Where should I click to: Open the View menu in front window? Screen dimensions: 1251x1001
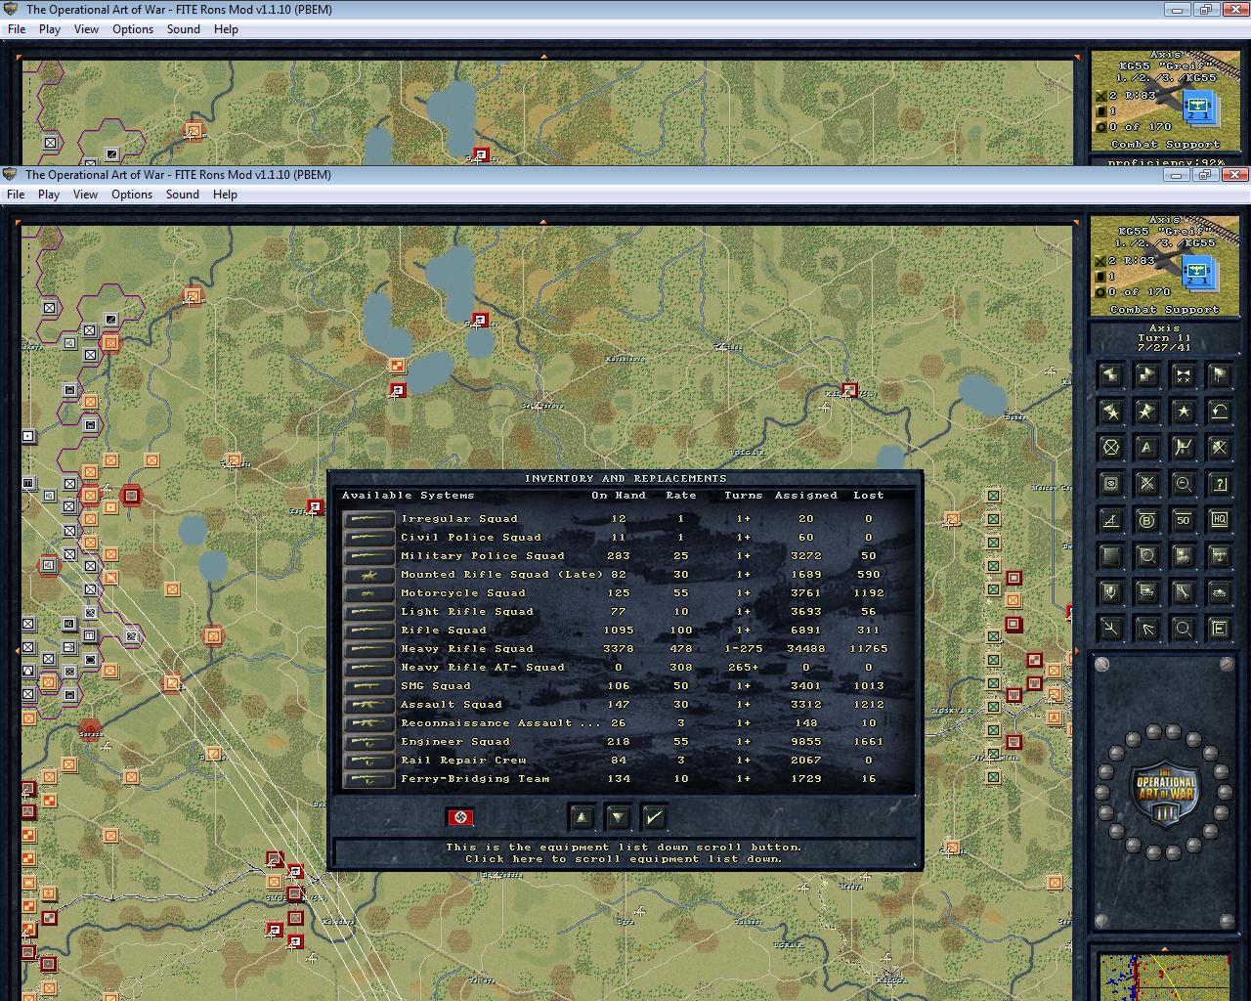86,195
